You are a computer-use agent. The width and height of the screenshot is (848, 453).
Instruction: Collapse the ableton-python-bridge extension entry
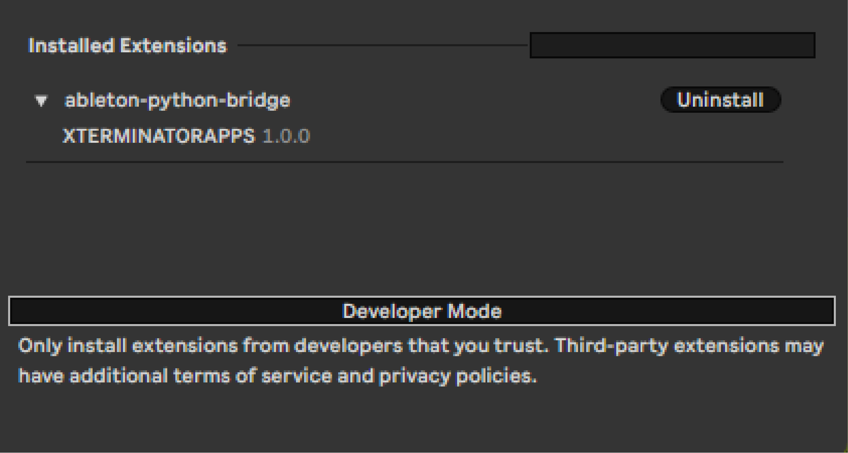[41, 101]
